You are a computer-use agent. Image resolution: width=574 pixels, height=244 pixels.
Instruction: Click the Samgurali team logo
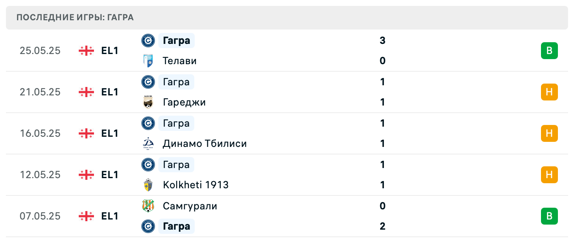click(x=148, y=206)
